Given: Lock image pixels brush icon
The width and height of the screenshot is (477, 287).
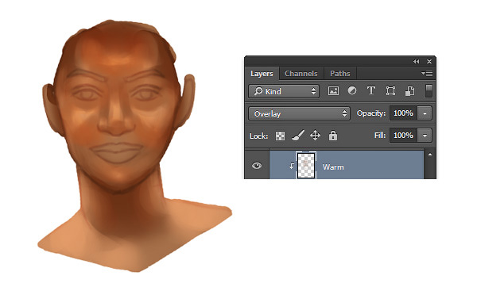Looking at the screenshot, I should click(x=298, y=136).
